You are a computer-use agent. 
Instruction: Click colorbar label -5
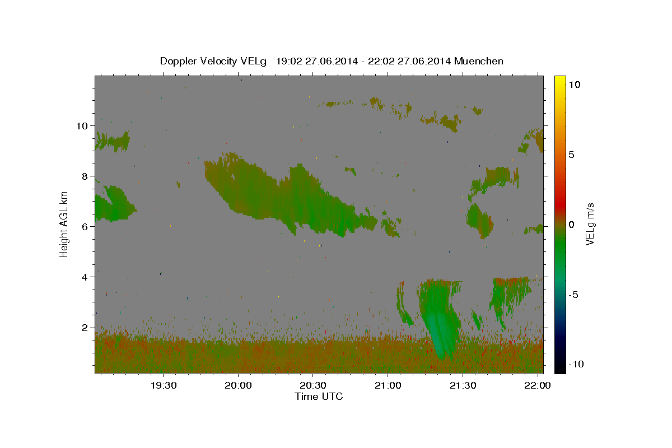[573, 295]
